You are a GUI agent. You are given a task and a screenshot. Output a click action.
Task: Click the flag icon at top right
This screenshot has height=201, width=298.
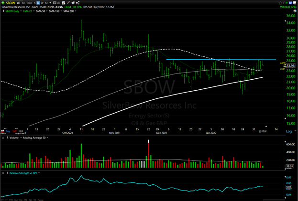[x=284, y=3]
